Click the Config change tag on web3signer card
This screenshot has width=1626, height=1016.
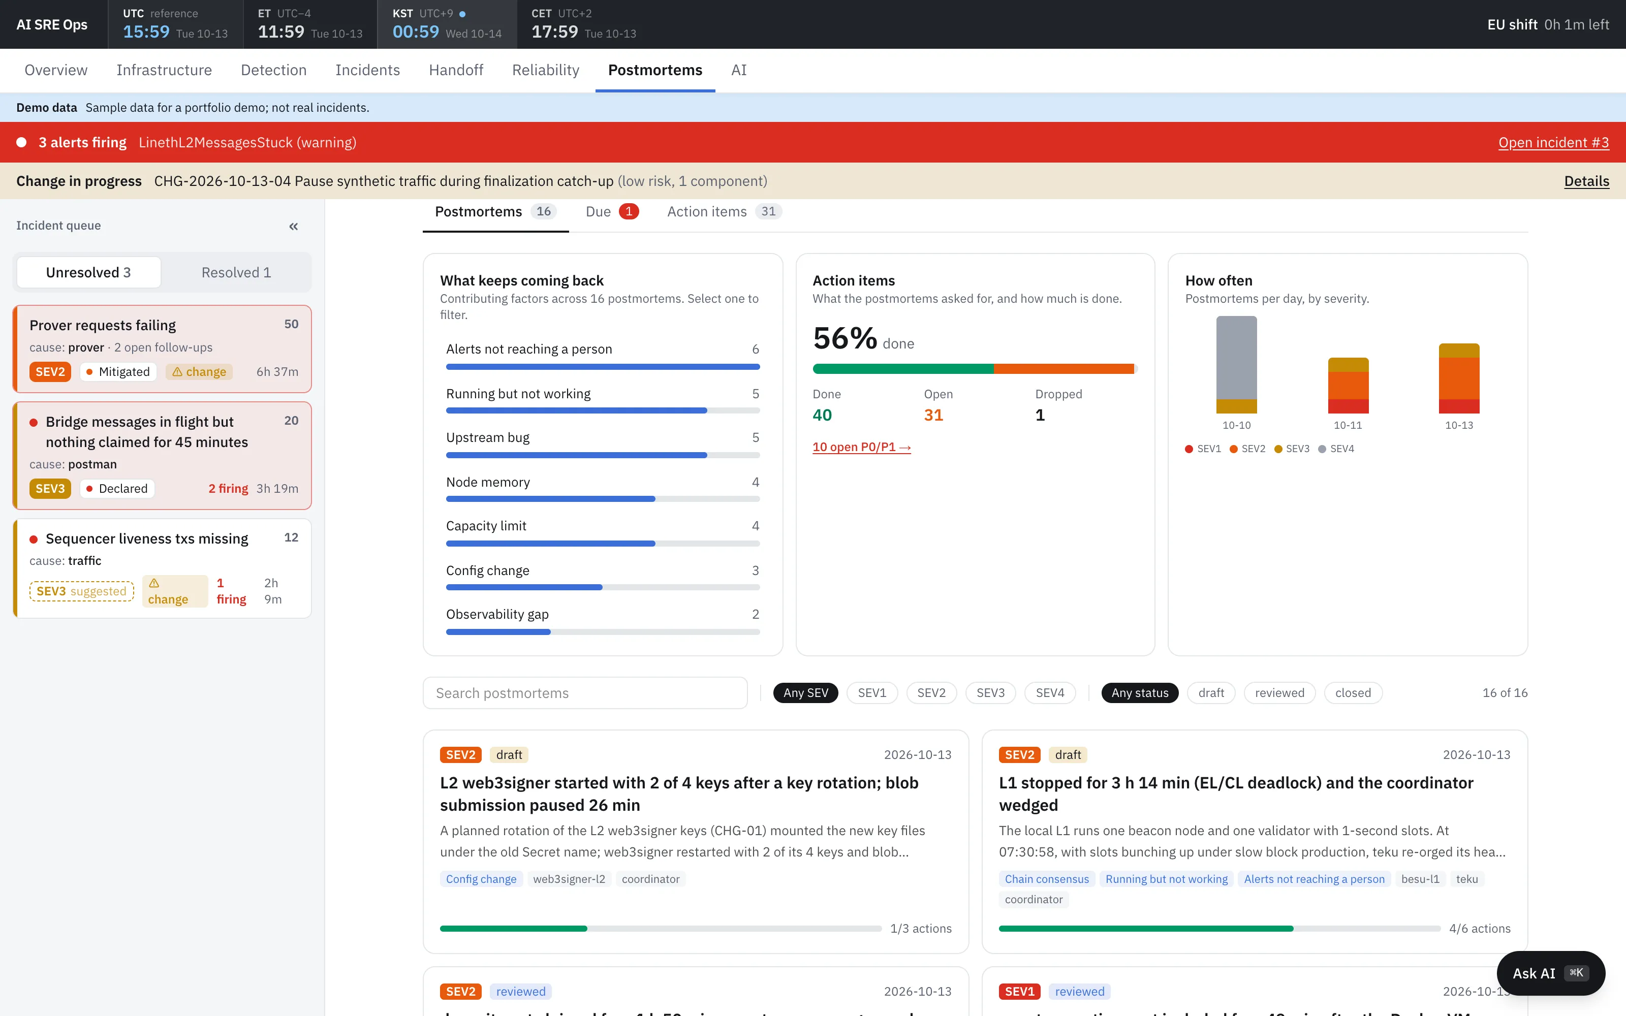[481, 879]
